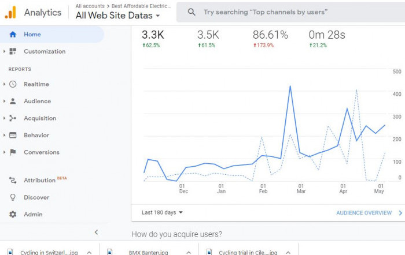Click the Behavior reports icon
Image resolution: width=405 pixels, height=255 pixels.
13,135
